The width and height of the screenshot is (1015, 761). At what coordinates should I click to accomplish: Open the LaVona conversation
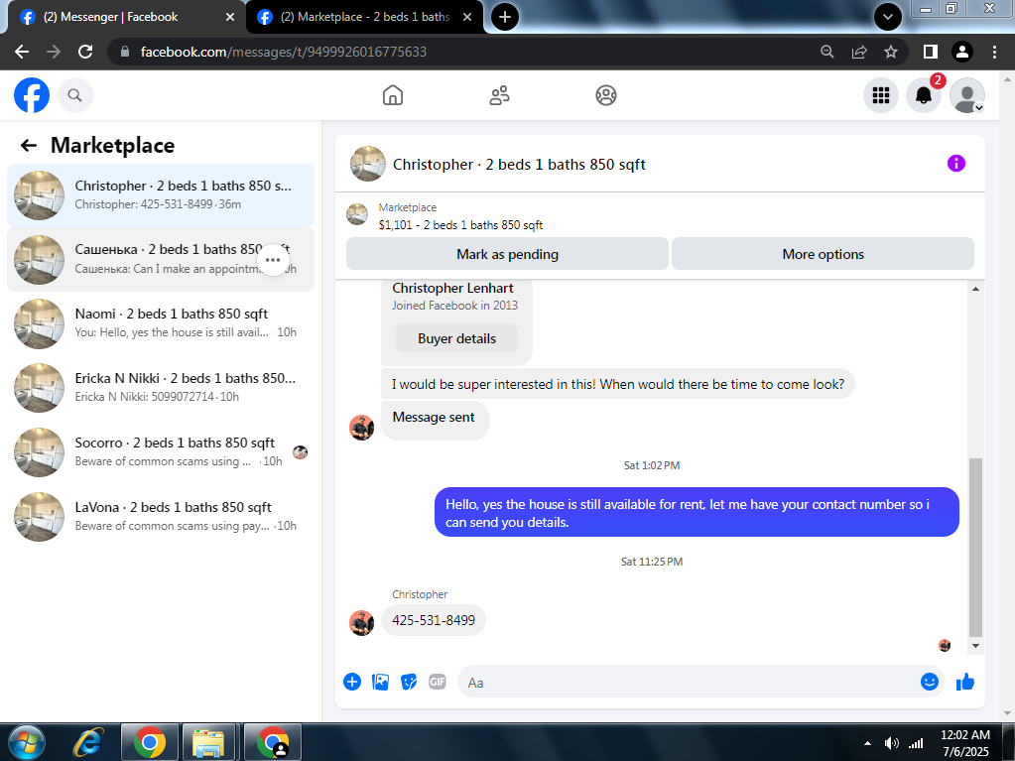point(161,517)
